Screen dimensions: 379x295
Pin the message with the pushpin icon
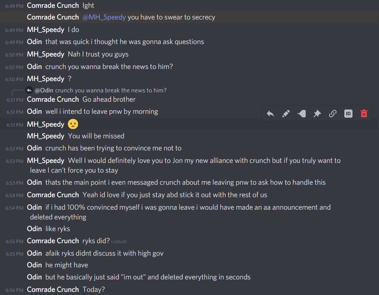click(x=317, y=113)
